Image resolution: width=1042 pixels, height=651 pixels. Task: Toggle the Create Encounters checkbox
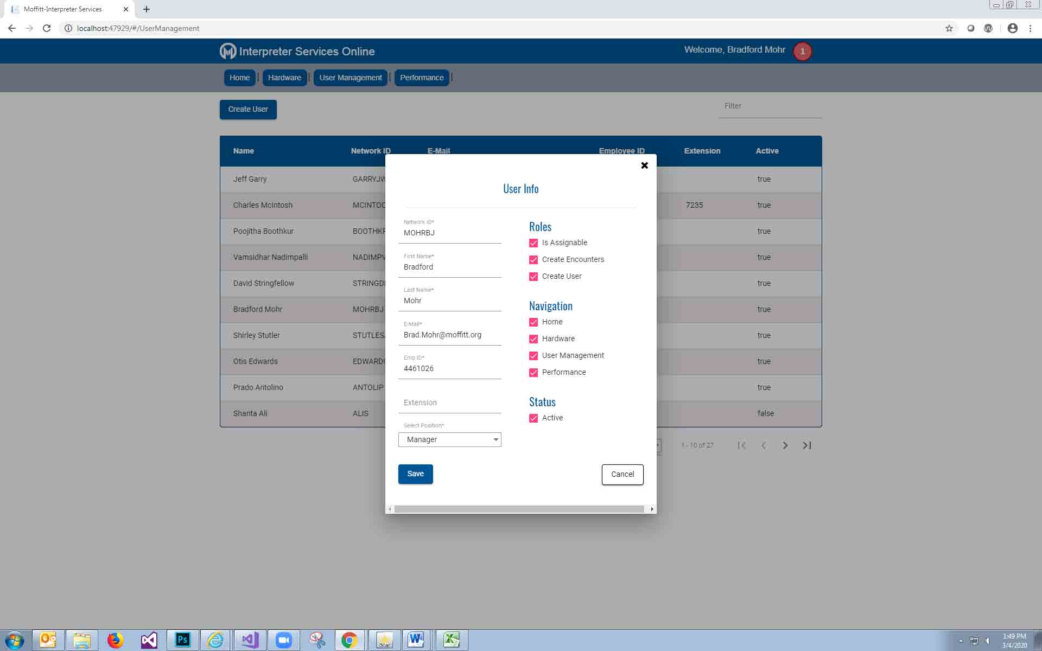click(533, 260)
